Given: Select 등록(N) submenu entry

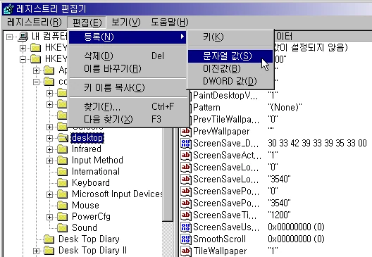Looking at the screenshot, I should 128,37.
